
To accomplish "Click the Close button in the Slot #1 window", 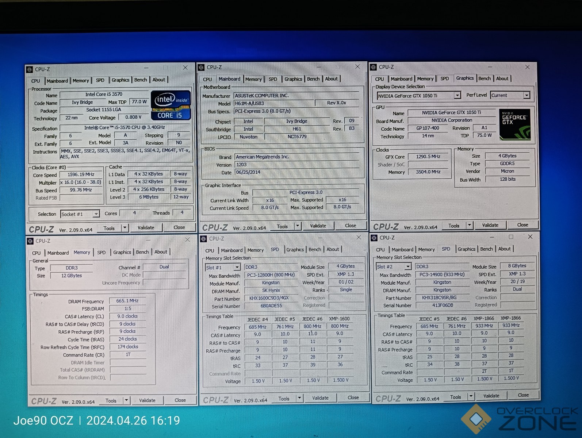I will (353, 397).
